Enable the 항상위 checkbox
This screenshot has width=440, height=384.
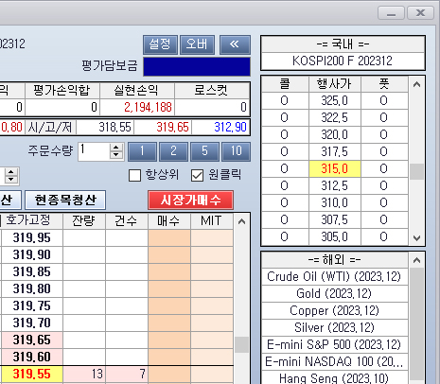pyautogui.click(x=134, y=175)
